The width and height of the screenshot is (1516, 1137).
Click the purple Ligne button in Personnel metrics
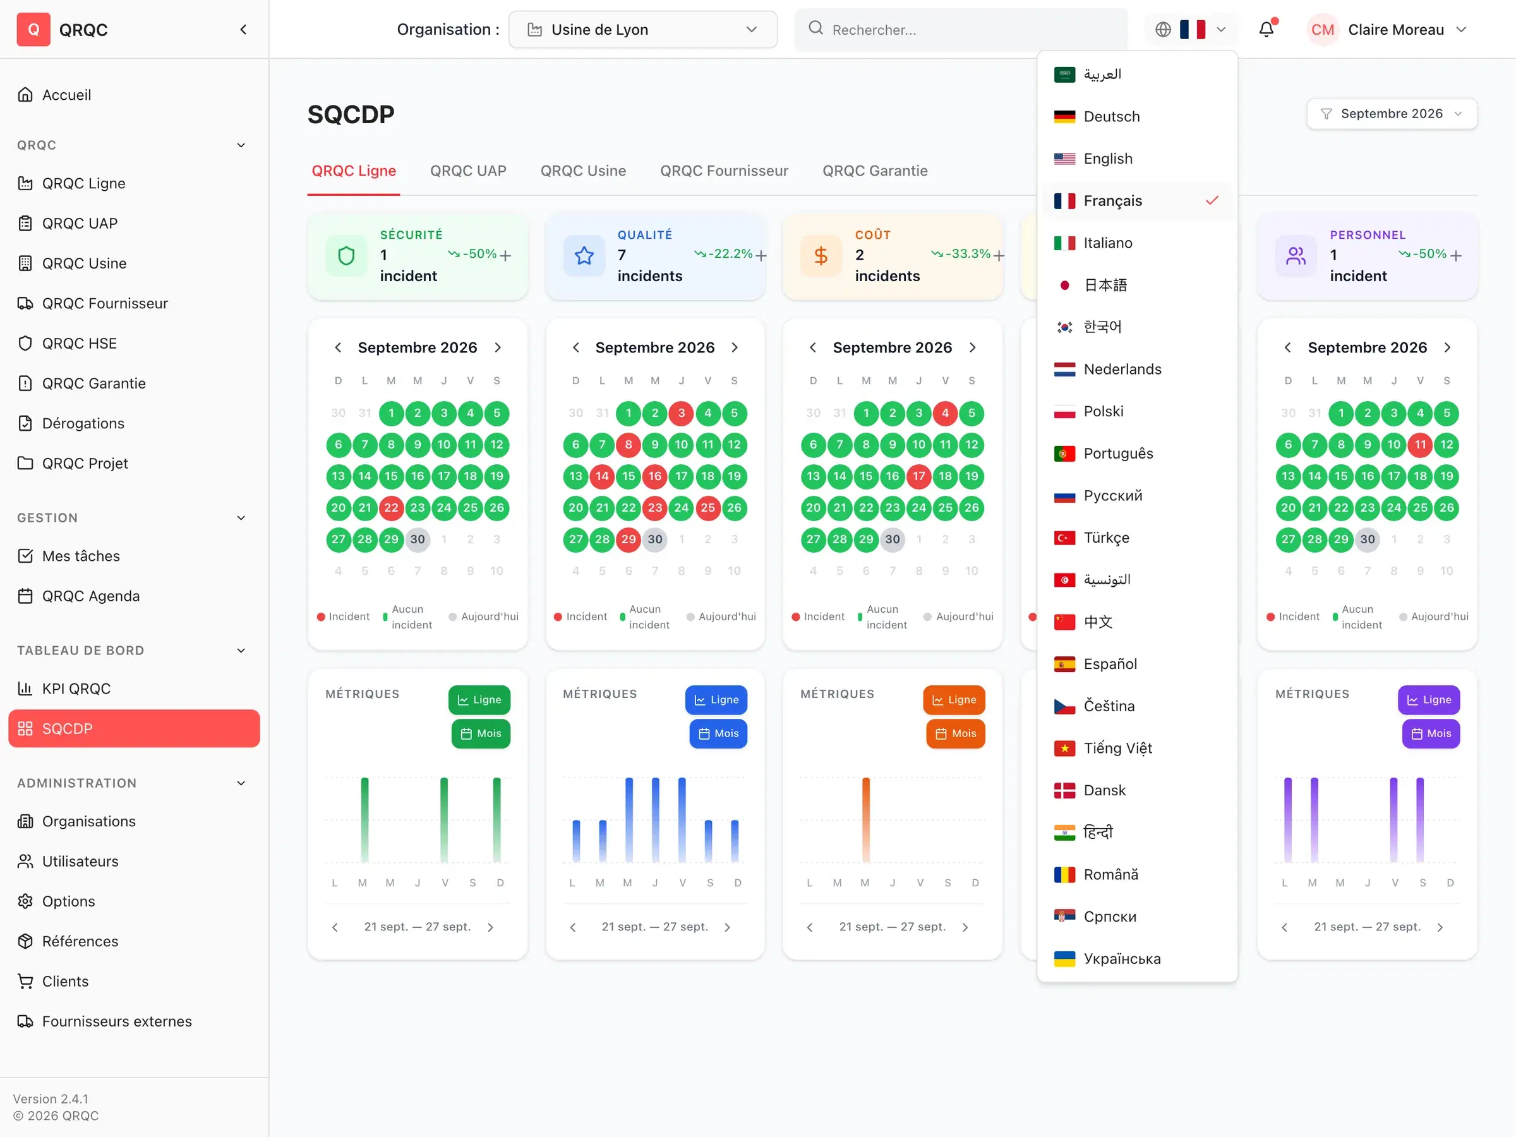point(1429,700)
